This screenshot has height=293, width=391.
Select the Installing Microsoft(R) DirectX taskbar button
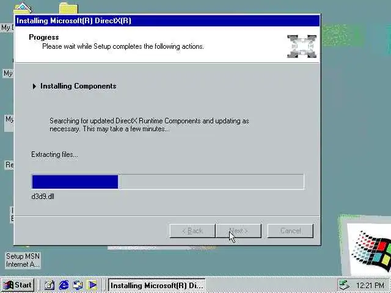click(157, 285)
